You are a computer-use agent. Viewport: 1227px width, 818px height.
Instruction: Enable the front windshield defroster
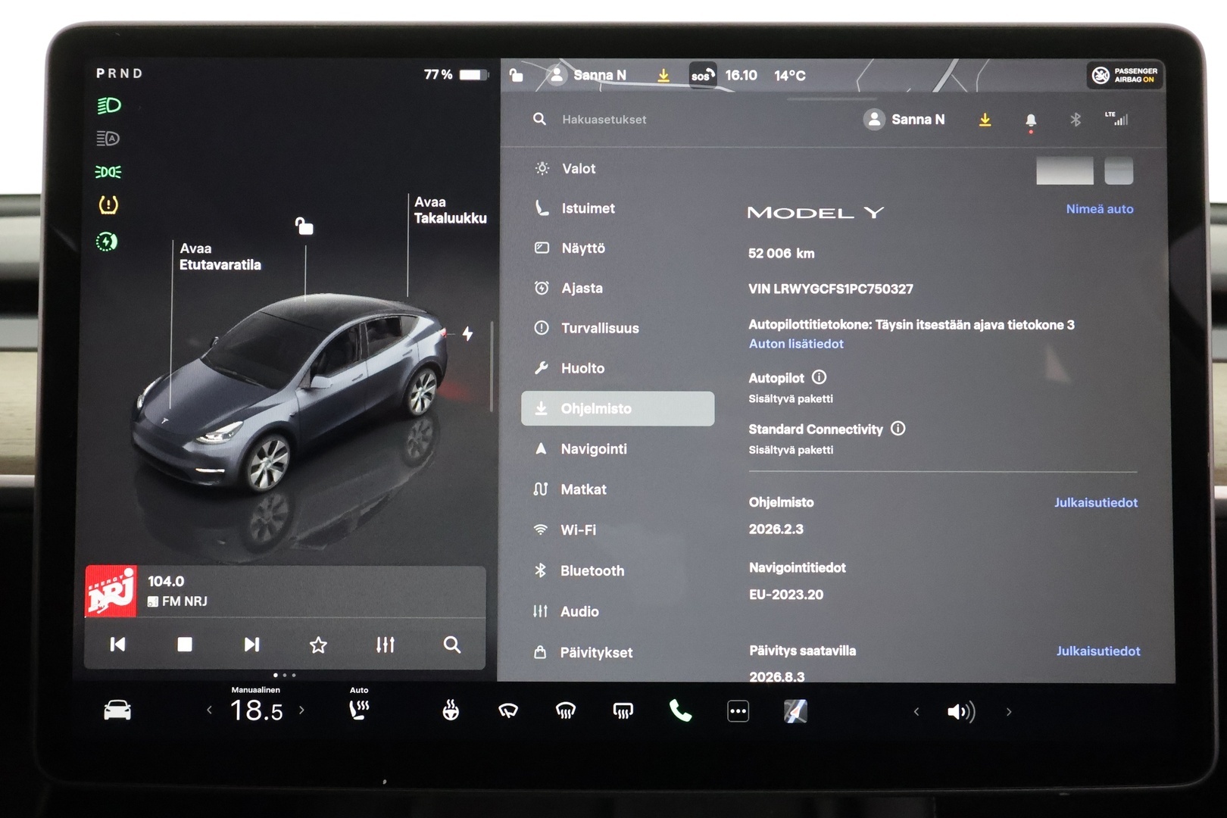pos(564,710)
